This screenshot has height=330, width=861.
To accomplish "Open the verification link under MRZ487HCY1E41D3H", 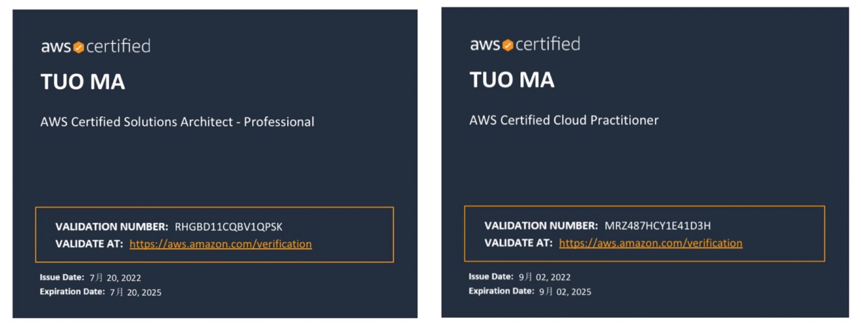I will (650, 243).
